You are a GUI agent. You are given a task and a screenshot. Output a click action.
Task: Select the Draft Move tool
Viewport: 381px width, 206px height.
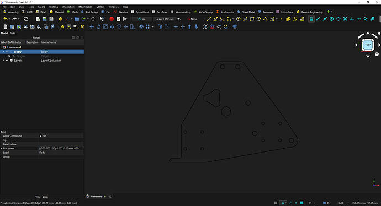click(92, 26)
